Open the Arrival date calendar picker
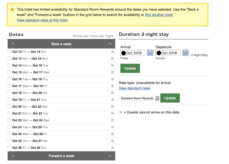 pyautogui.click(x=150, y=53)
